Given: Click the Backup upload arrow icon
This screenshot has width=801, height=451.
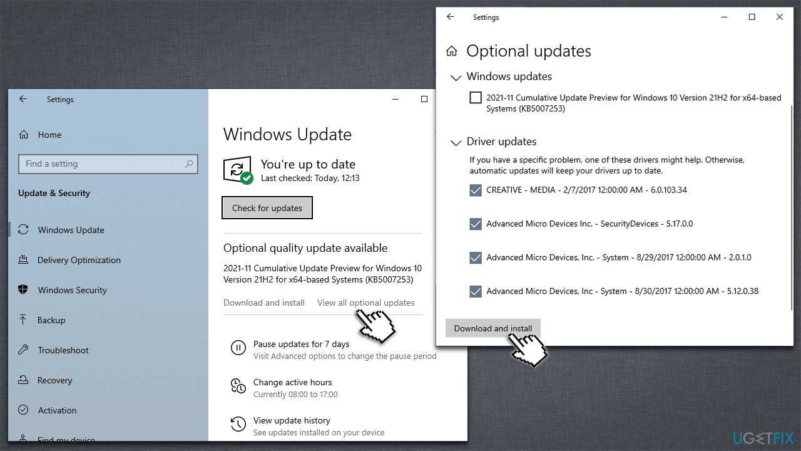Looking at the screenshot, I should (24, 320).
